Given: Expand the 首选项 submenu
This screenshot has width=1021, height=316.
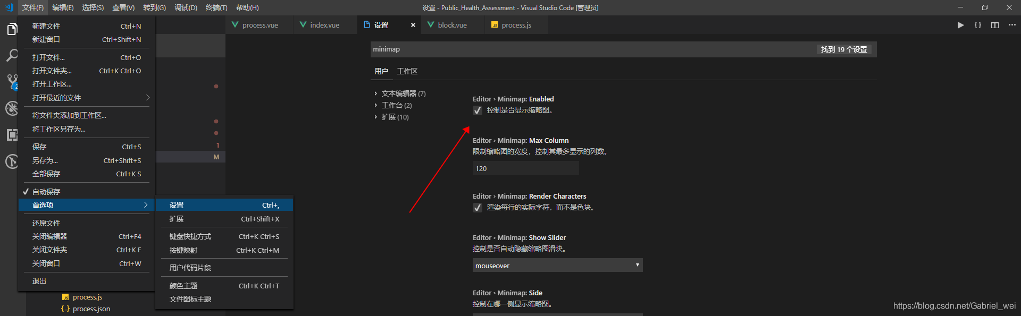Looking at the screenshot, I should coord(86,205).
